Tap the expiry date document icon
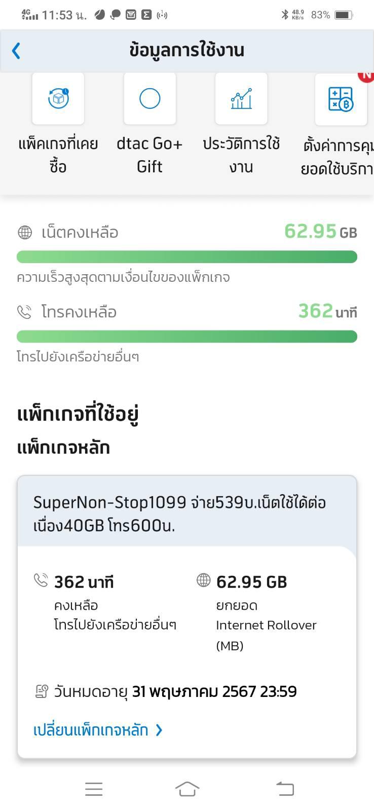Image resolution: width=374 pixels, height=811 pixels. point(42,691)
